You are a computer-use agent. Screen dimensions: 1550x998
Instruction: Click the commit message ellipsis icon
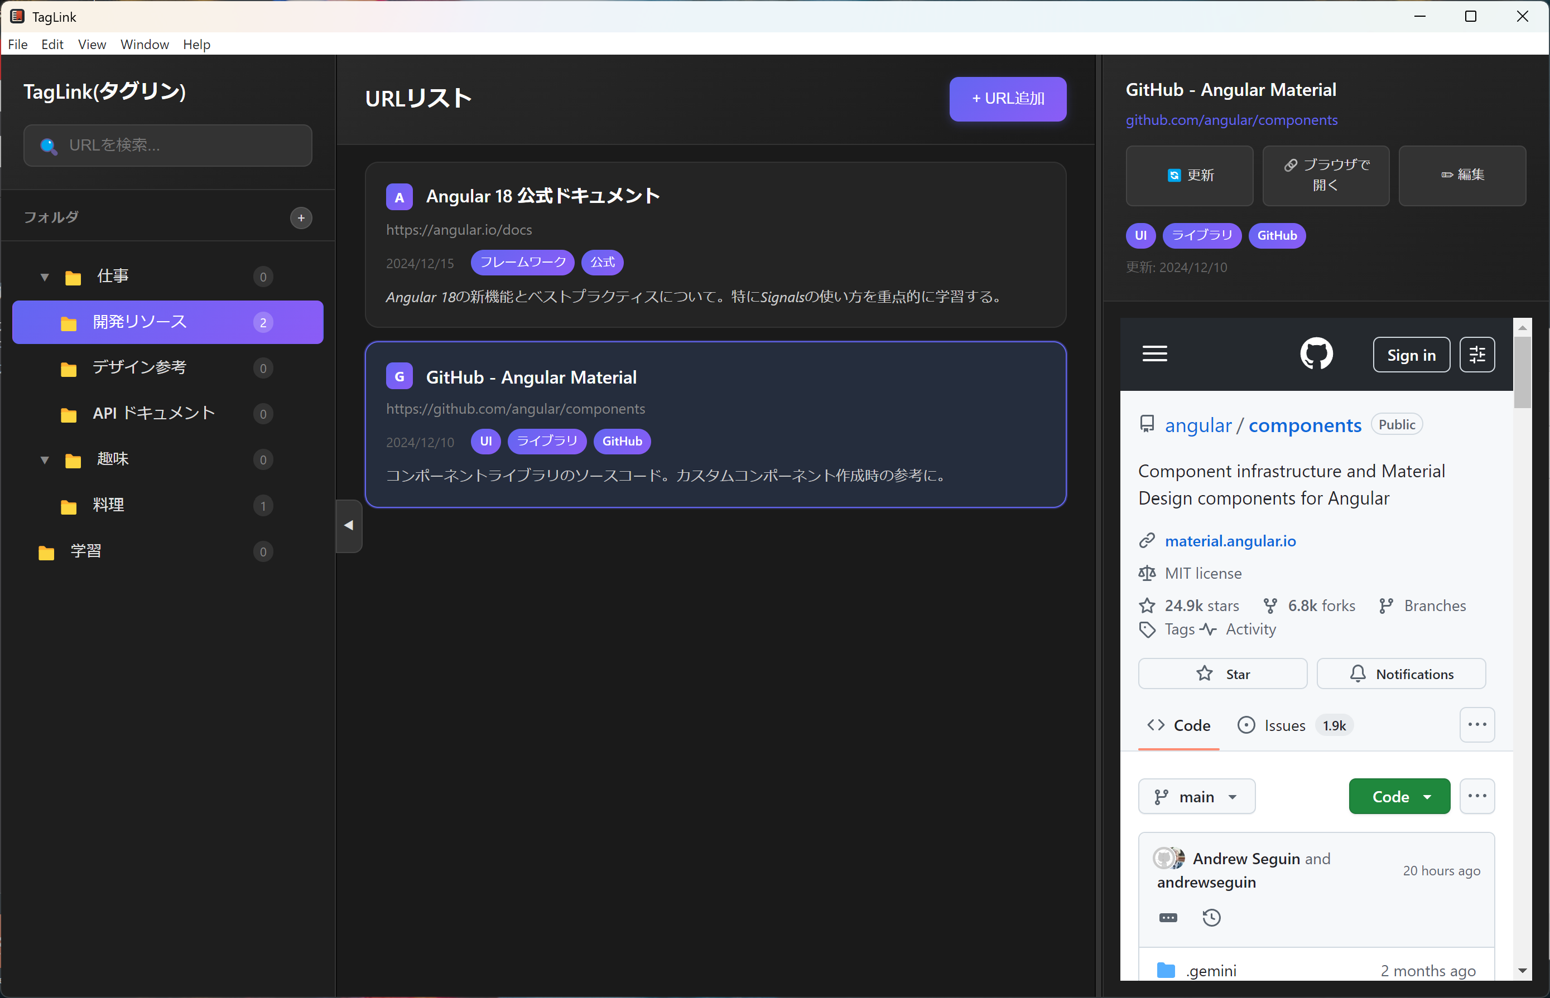click(1168, 918)
